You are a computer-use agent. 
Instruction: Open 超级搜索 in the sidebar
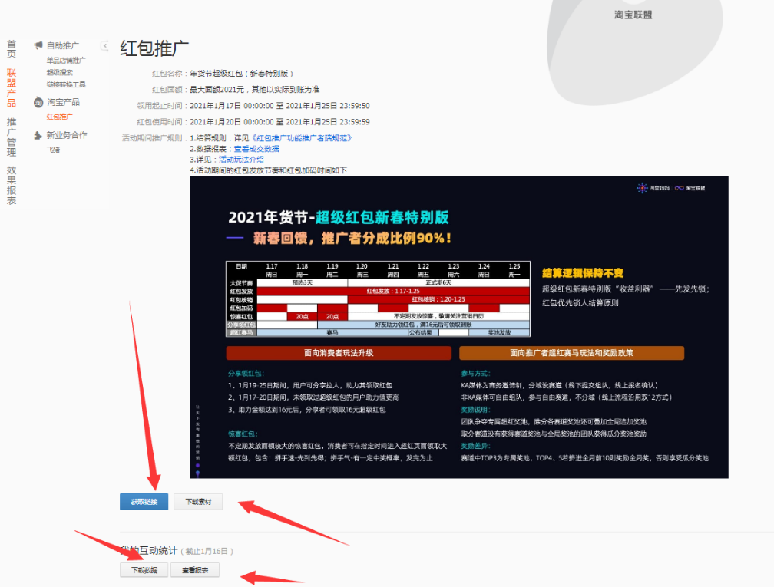pos(60,73)
